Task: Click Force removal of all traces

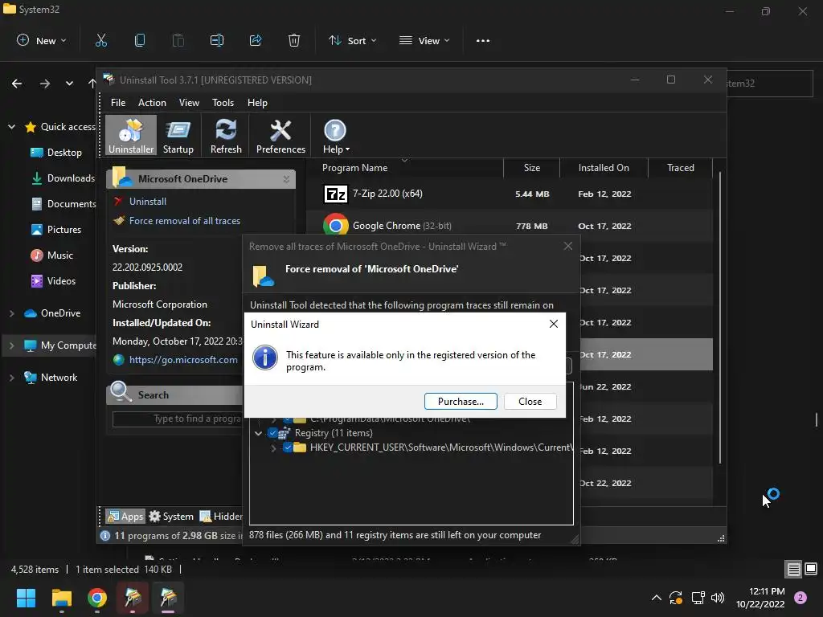Action: (184, 221)
